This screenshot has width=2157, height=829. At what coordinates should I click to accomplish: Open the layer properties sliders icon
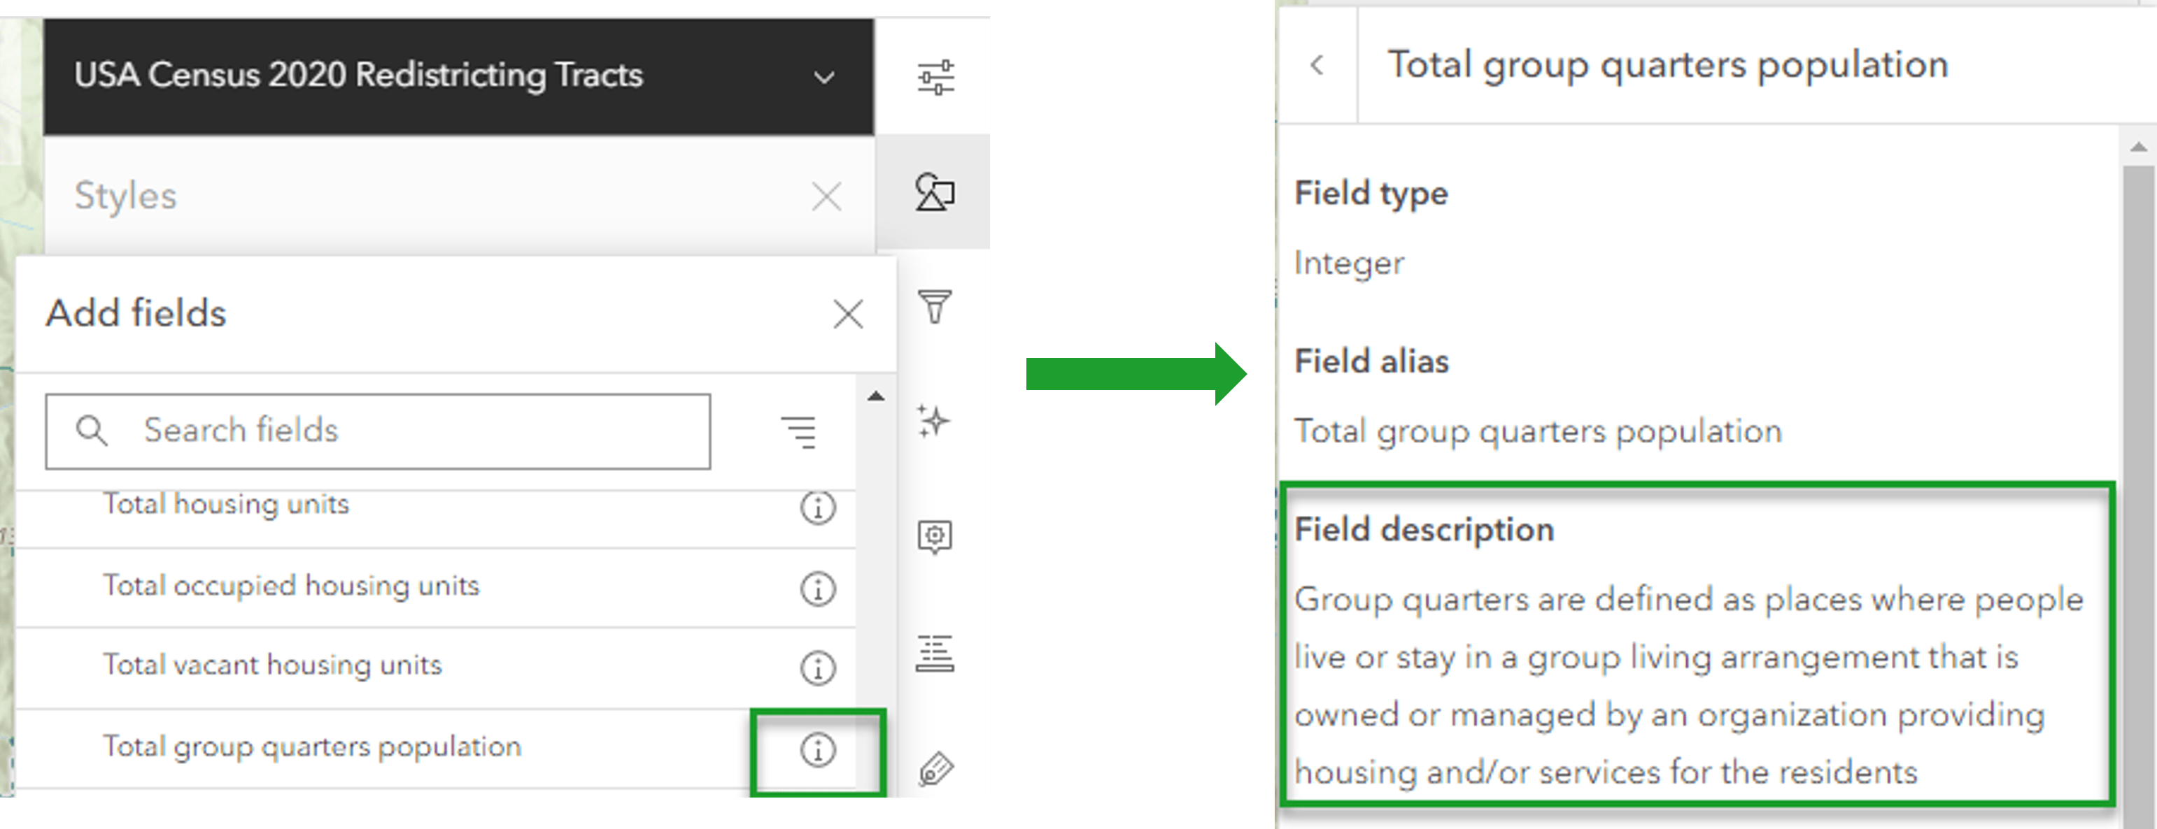[x=935, y=77]
